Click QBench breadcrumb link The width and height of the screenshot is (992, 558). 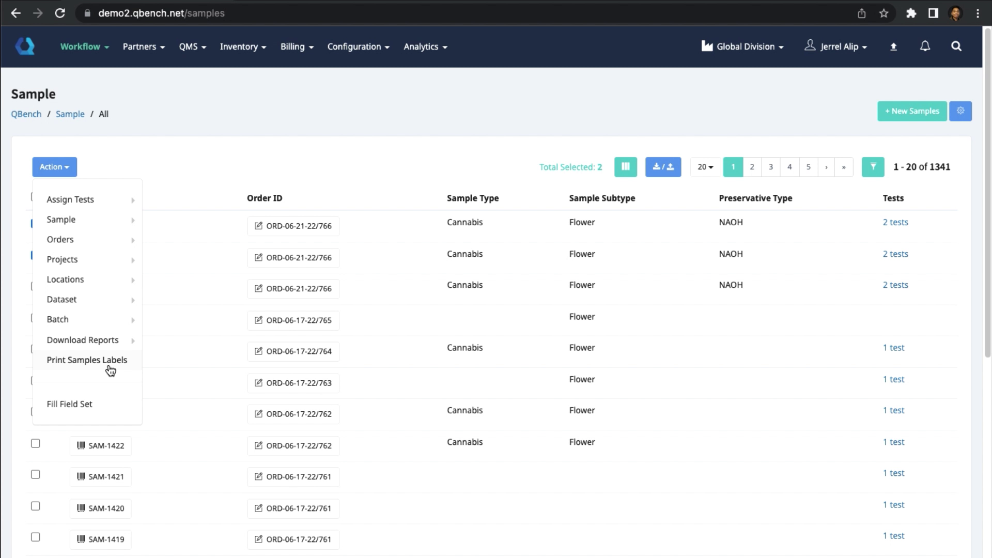point(26,114)
